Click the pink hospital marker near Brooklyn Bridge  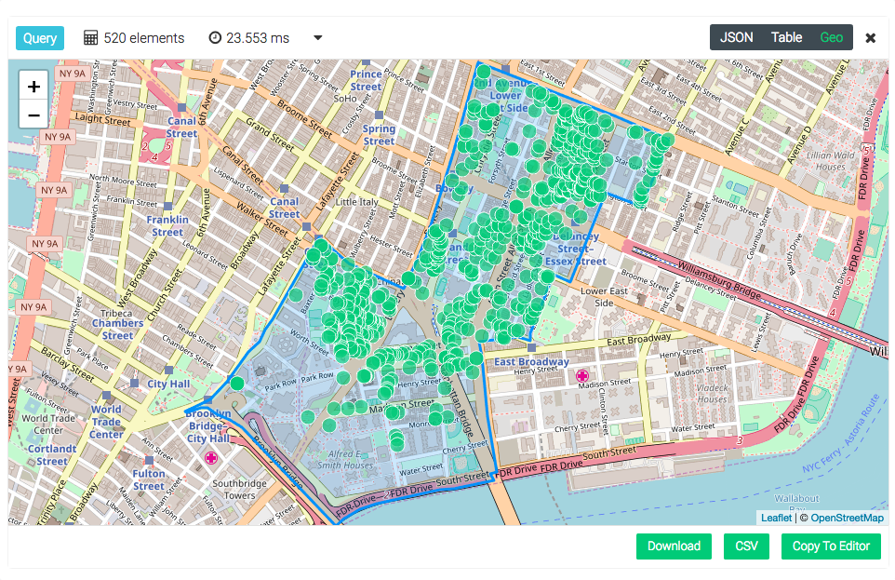tap(211, 458)
